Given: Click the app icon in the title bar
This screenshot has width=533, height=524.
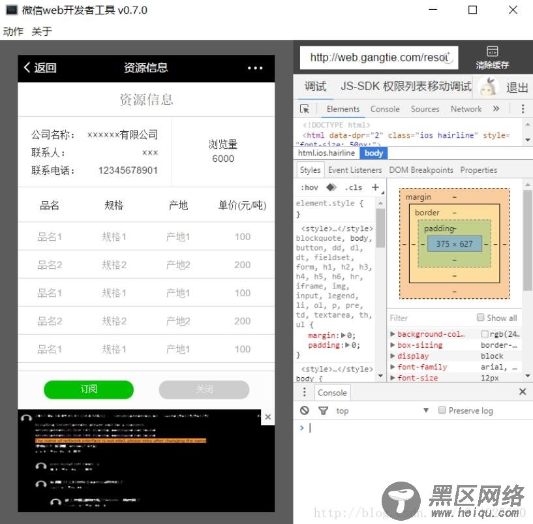Looking at the screenshot, I should tap(12, 10).
